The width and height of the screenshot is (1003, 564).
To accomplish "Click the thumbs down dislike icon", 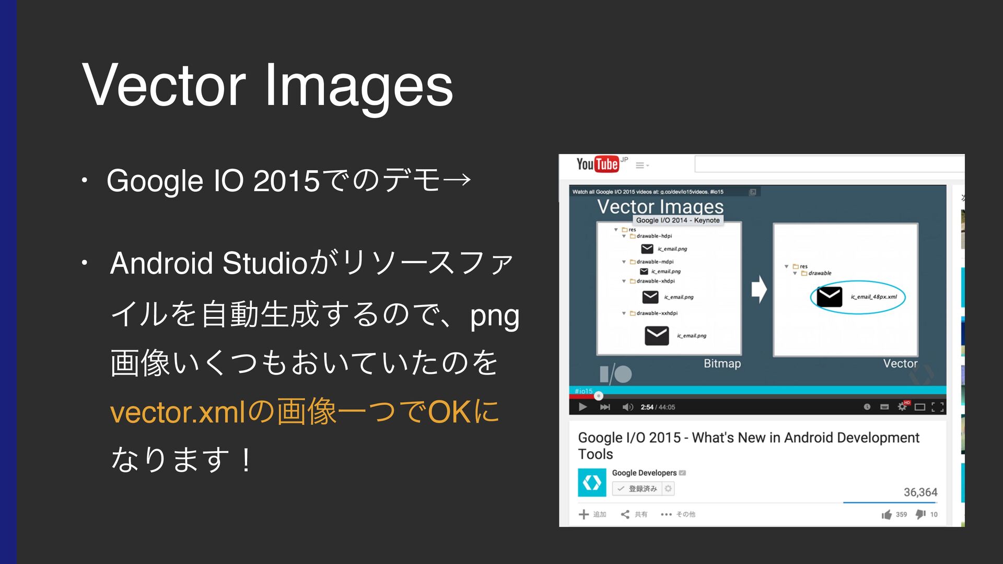I will (920, 514).
